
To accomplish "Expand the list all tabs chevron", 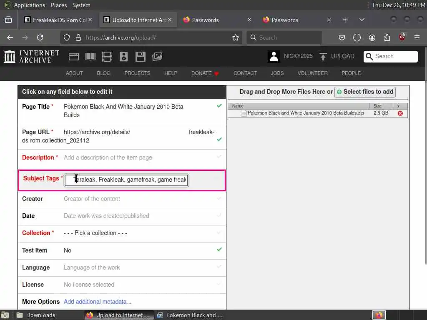I will [362, 20].
